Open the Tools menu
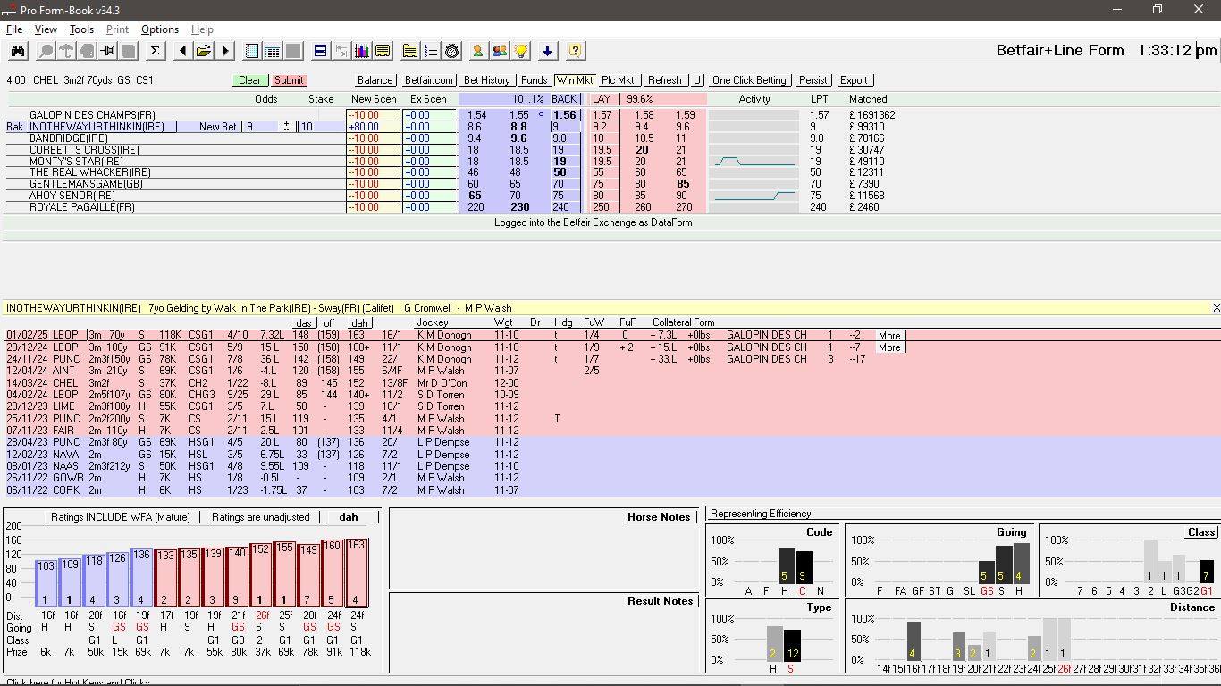This screenshot has height=686, width=1221. 81,29
